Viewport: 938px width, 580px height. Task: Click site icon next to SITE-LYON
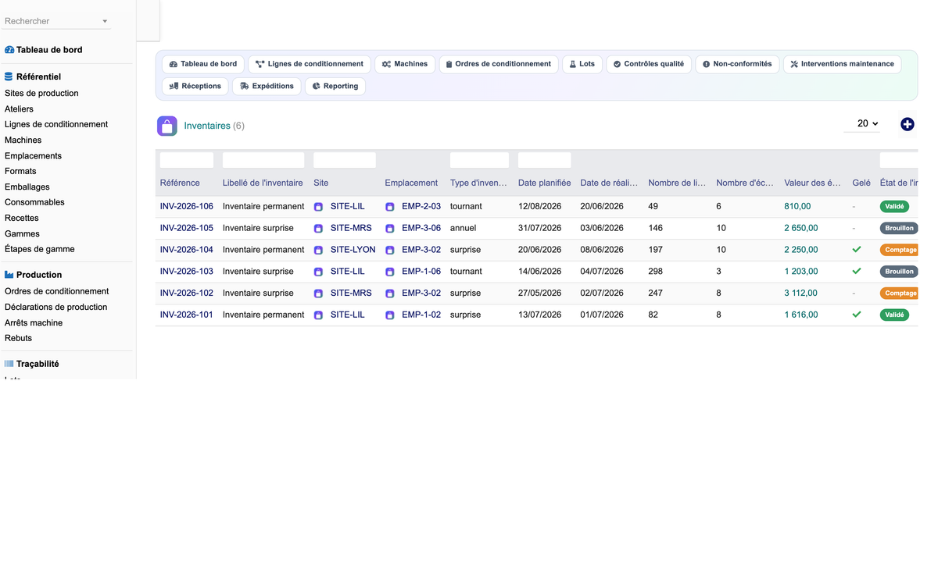pos(318,251)
